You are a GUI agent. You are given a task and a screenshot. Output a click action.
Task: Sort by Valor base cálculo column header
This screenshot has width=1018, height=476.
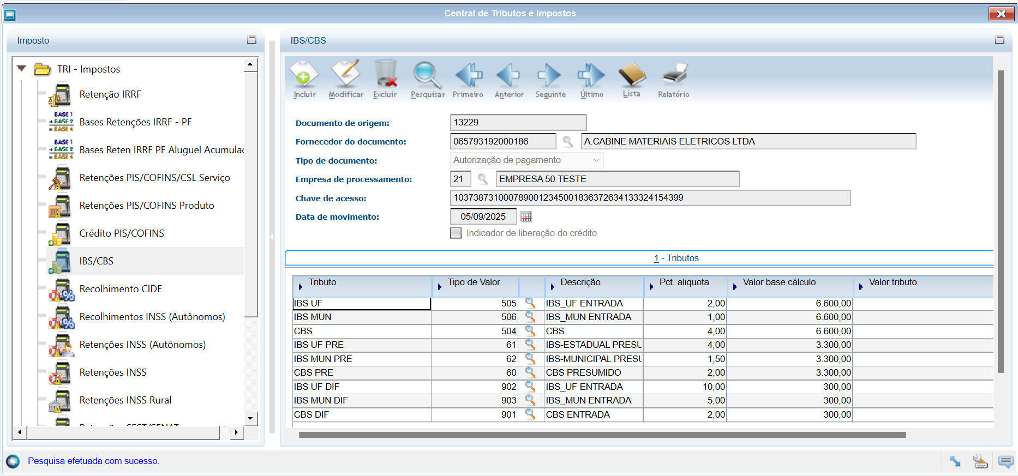click(x=779, y=282)
